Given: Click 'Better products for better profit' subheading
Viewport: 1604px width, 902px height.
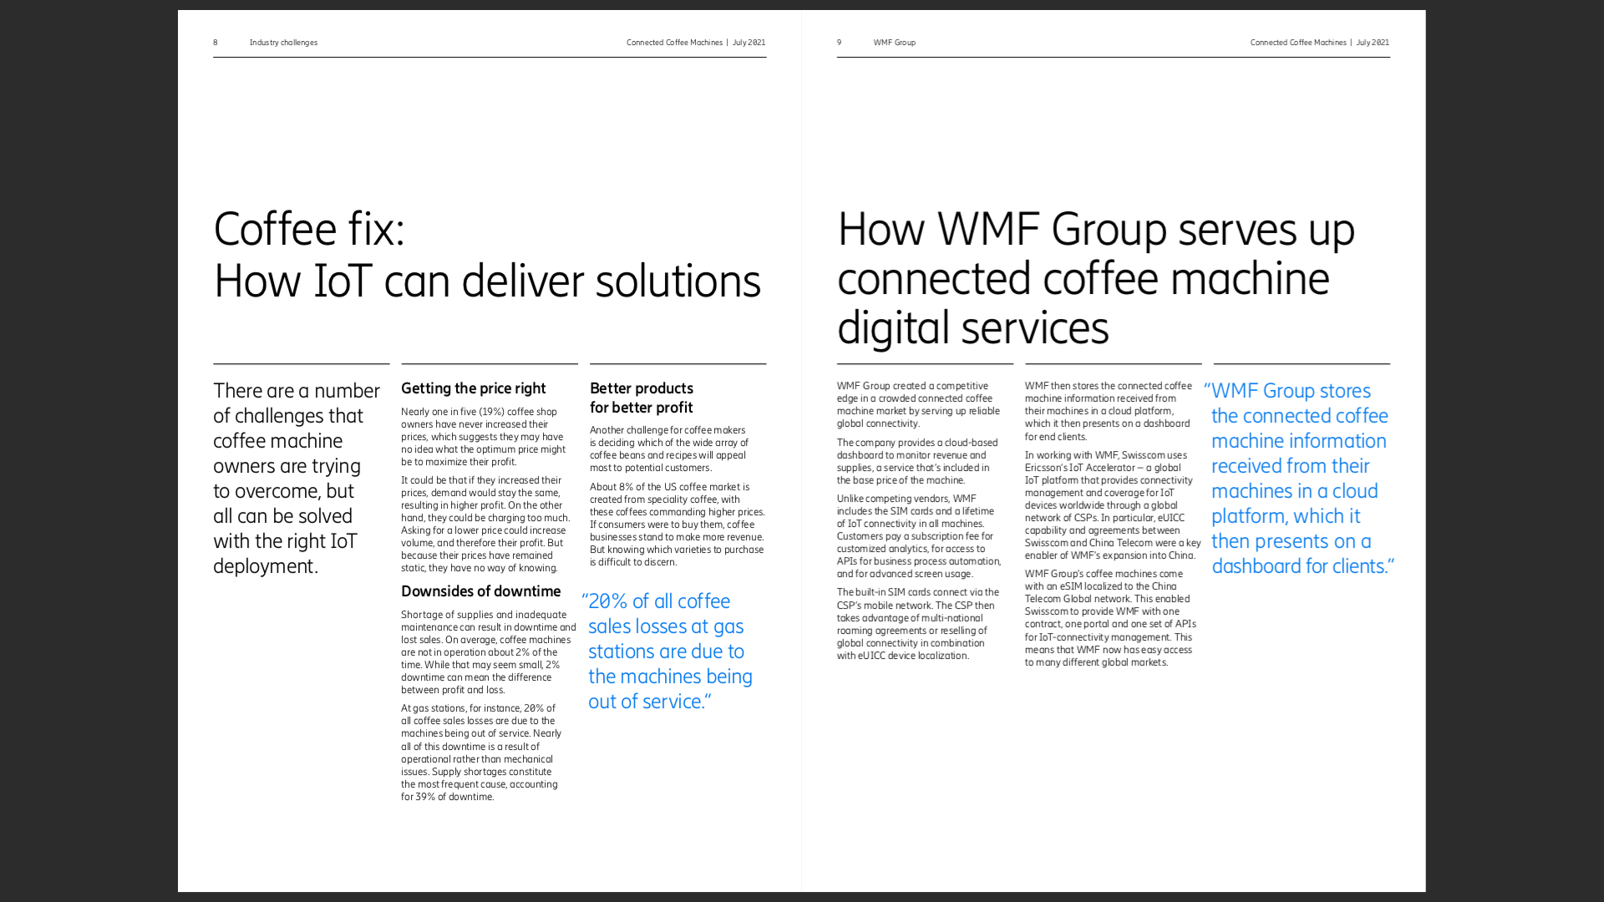Looking at the screenshot, I should pos(642,398).
